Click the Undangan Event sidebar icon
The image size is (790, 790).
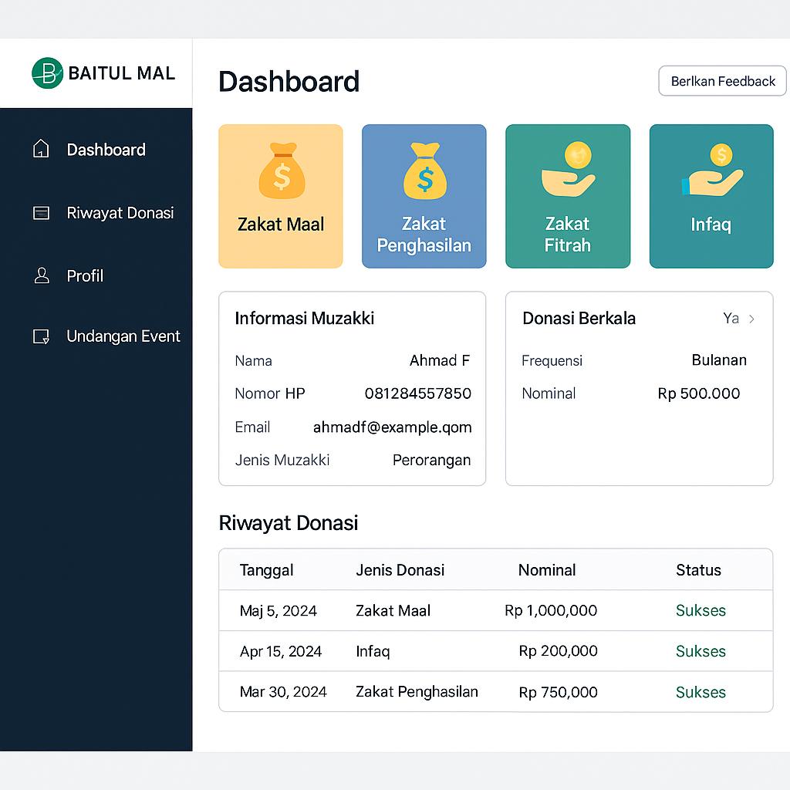[x=41, y=336]
